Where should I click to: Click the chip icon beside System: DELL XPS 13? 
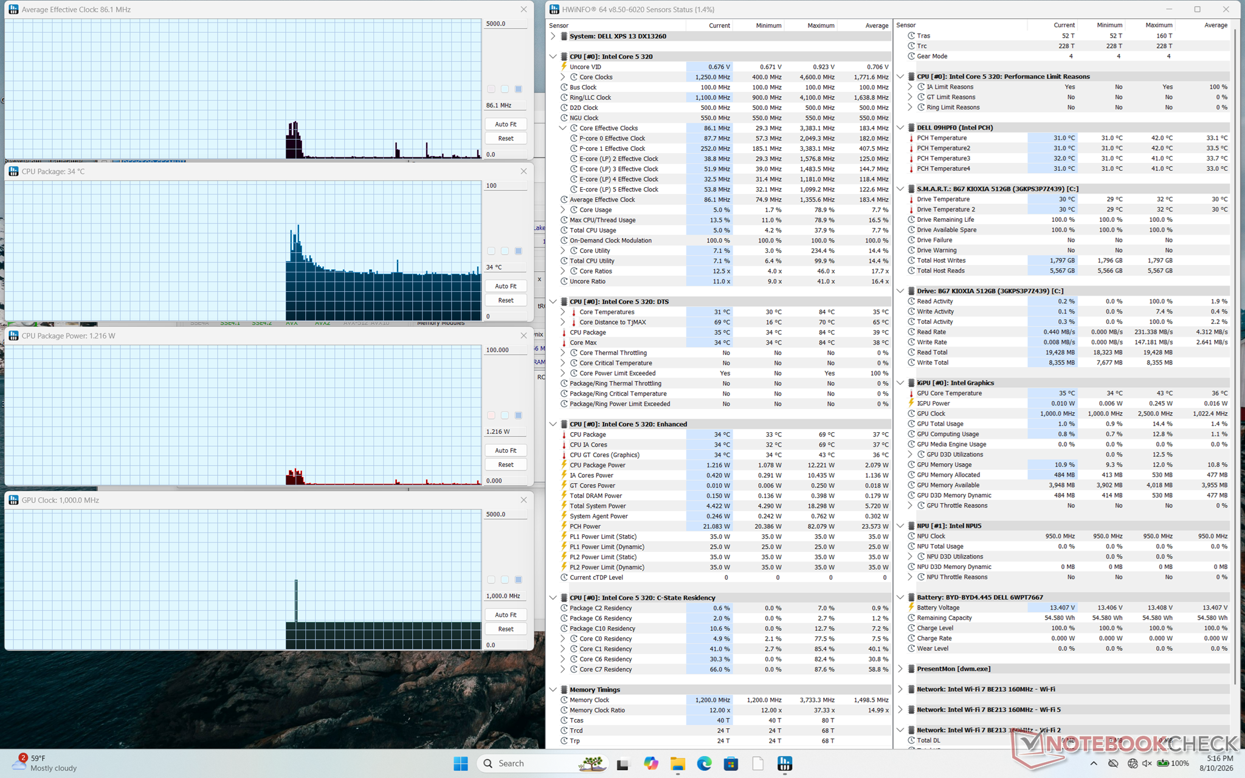564,36
